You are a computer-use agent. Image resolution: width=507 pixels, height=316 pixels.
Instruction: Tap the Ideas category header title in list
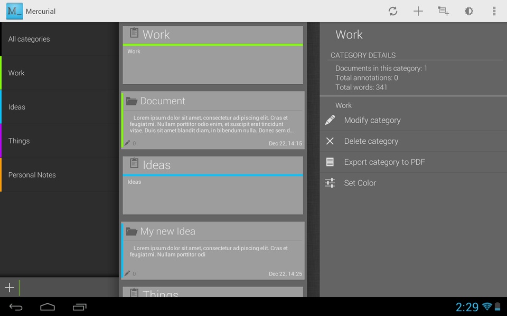click(x=156, y=165)
